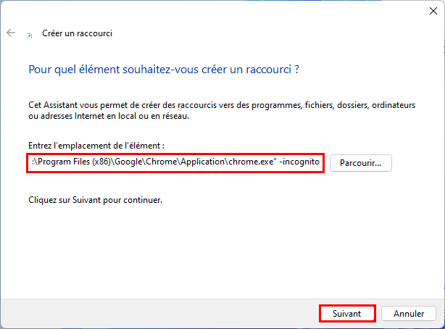Screen dimensions: 445x329
Task: Click the Application segment in the path
Action: 203,162
